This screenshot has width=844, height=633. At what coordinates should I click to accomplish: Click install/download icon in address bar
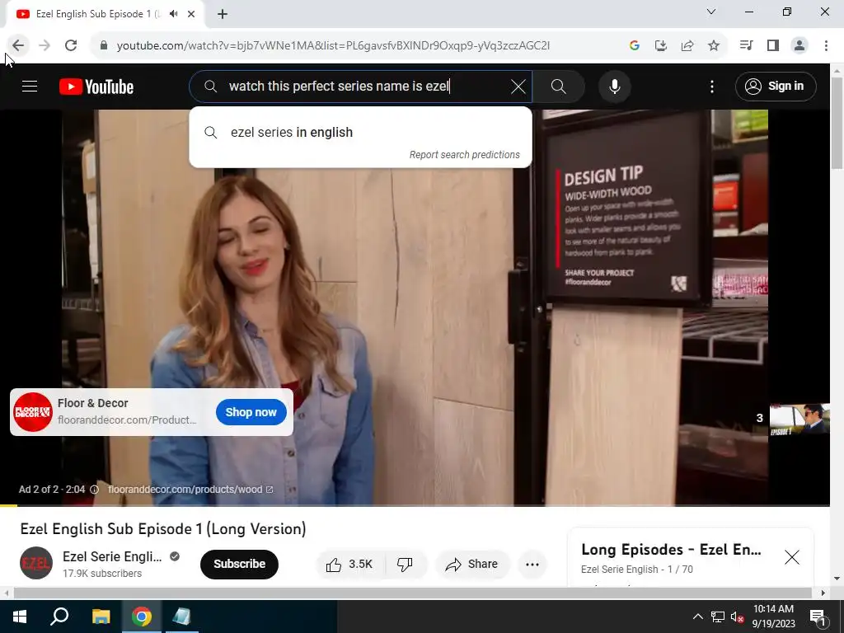click(660, 46)
